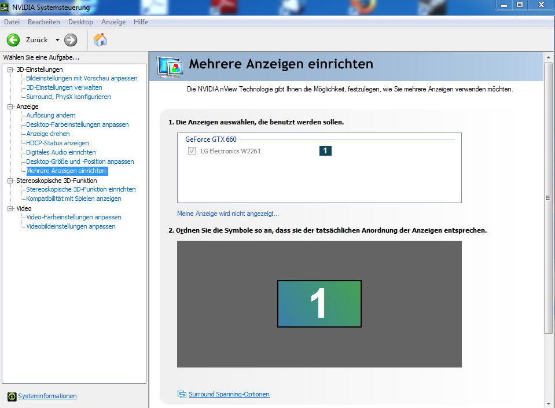Select Mehrere Anzeigen einrichten
Screen dimensions: 555x408
[x=67, y=171]
